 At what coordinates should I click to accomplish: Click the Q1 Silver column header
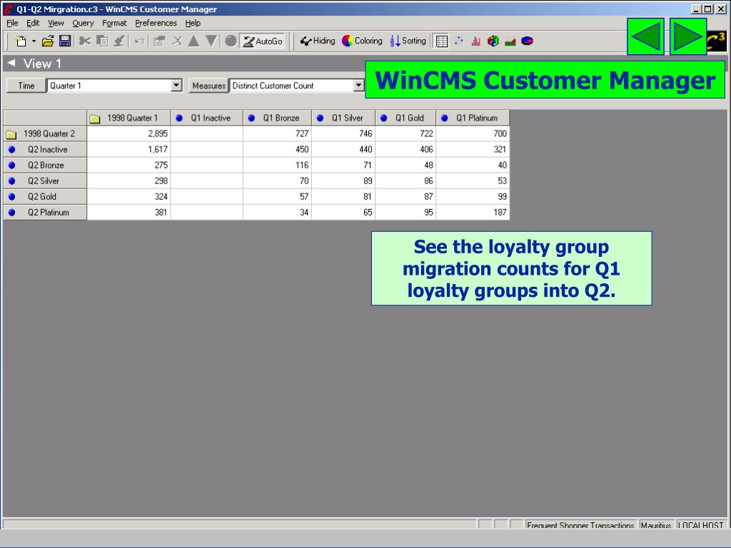pyautogui.click(x=343, y=118)
